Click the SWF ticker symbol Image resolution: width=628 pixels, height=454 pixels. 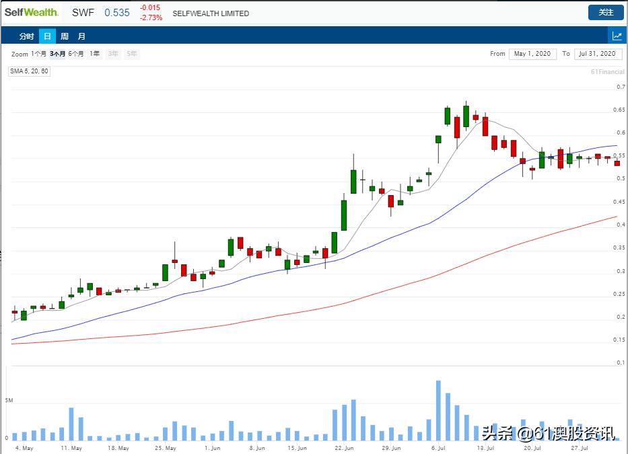click(83, 12)
